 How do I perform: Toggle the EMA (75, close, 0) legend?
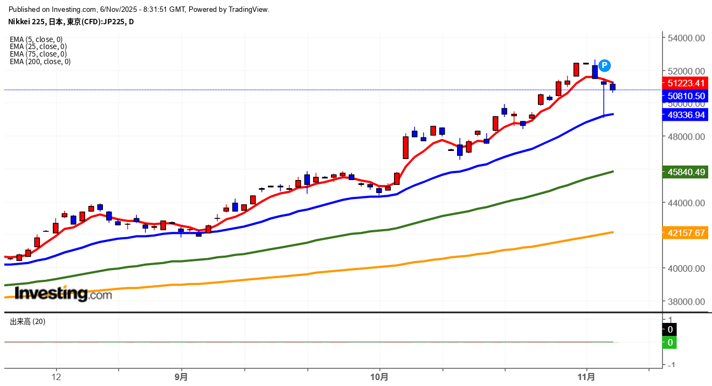click(x=38, y=54)
